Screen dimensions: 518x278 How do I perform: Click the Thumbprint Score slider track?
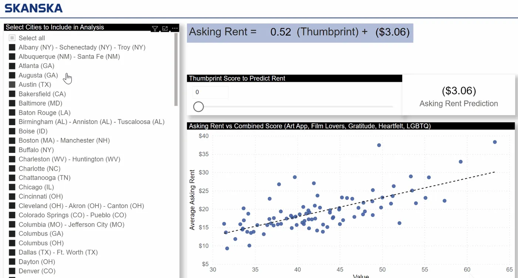tap(296, 107)
